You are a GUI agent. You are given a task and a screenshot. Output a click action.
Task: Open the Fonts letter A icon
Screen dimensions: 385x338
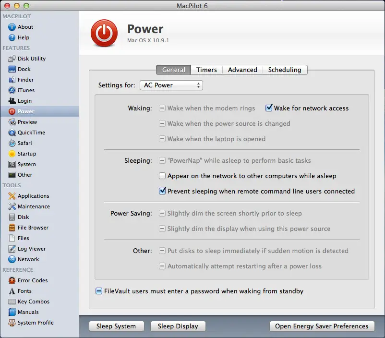[12, 291]
